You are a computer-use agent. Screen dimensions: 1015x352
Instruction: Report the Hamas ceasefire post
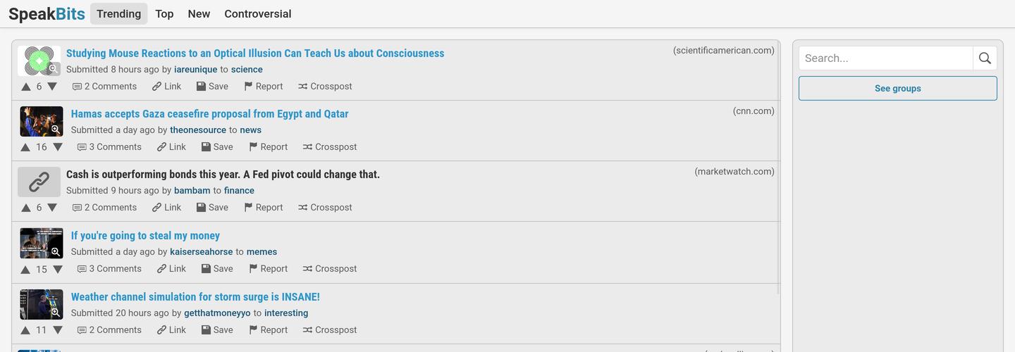click(x=269, y=147)
